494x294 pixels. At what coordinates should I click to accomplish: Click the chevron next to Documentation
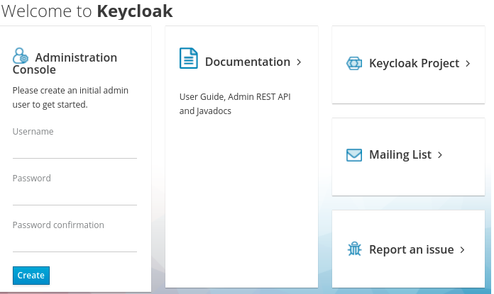pyautogui.click(x=299, y=62)
